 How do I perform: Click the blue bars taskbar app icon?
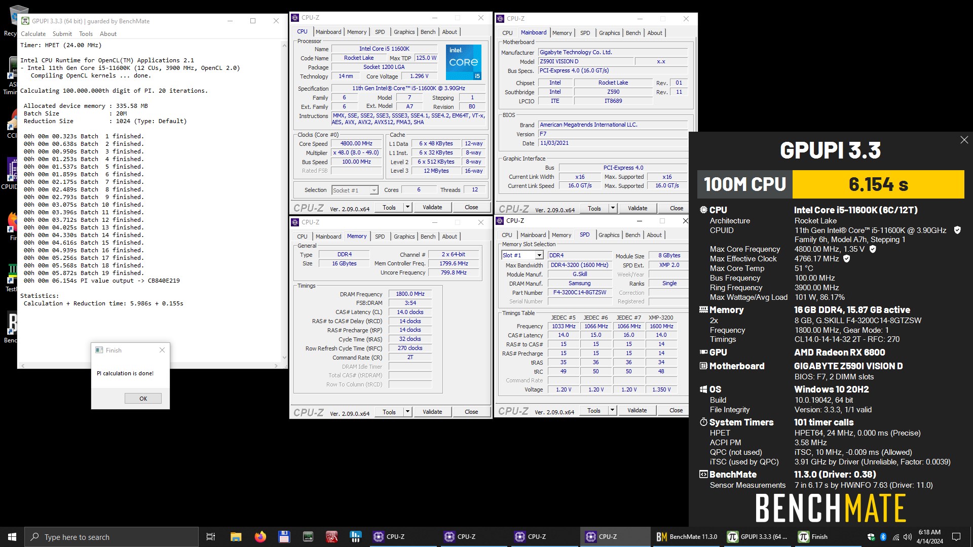(x=355, y=537)
